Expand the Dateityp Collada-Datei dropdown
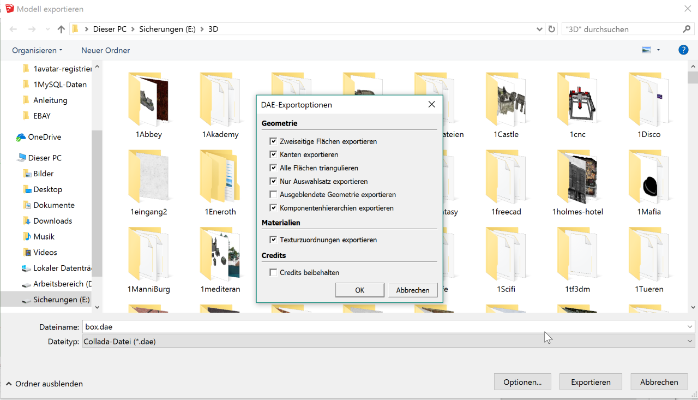This screenshot has height=400, width=698. coord(690,342)
